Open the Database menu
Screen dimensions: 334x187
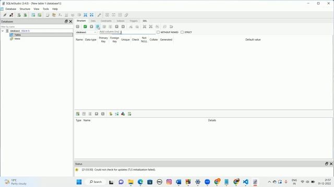click(10, 9)
